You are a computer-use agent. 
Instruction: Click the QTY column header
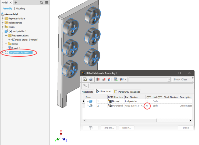(149, 97)
